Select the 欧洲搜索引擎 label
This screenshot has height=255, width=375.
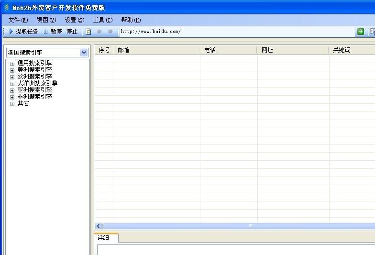[34, 77]
